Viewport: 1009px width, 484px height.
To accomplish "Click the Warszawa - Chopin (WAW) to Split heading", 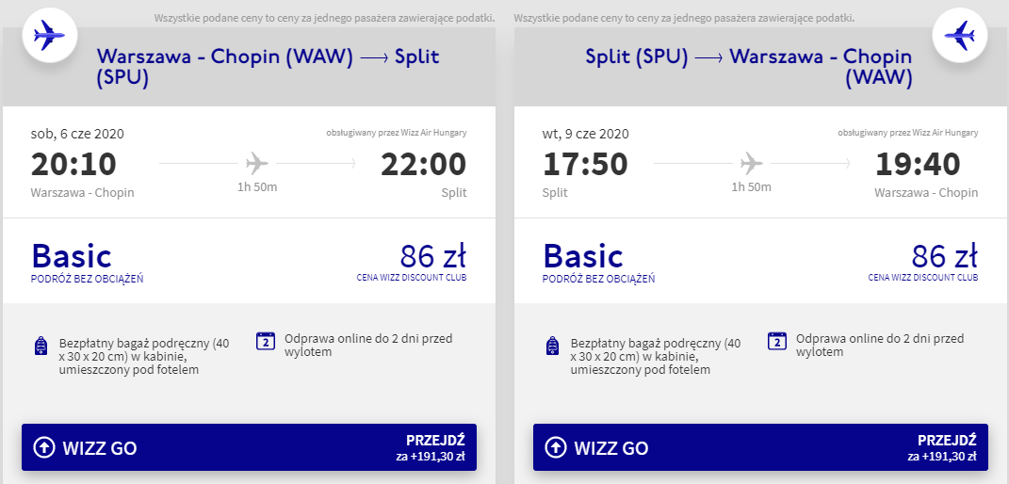I will tap(268, 68).
